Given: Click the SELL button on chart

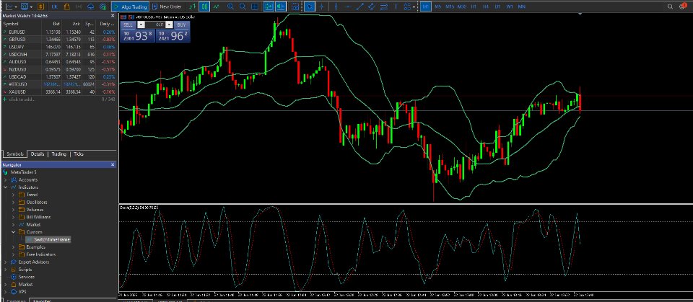Looking at the screenshot, I should (x=128, y=25).
